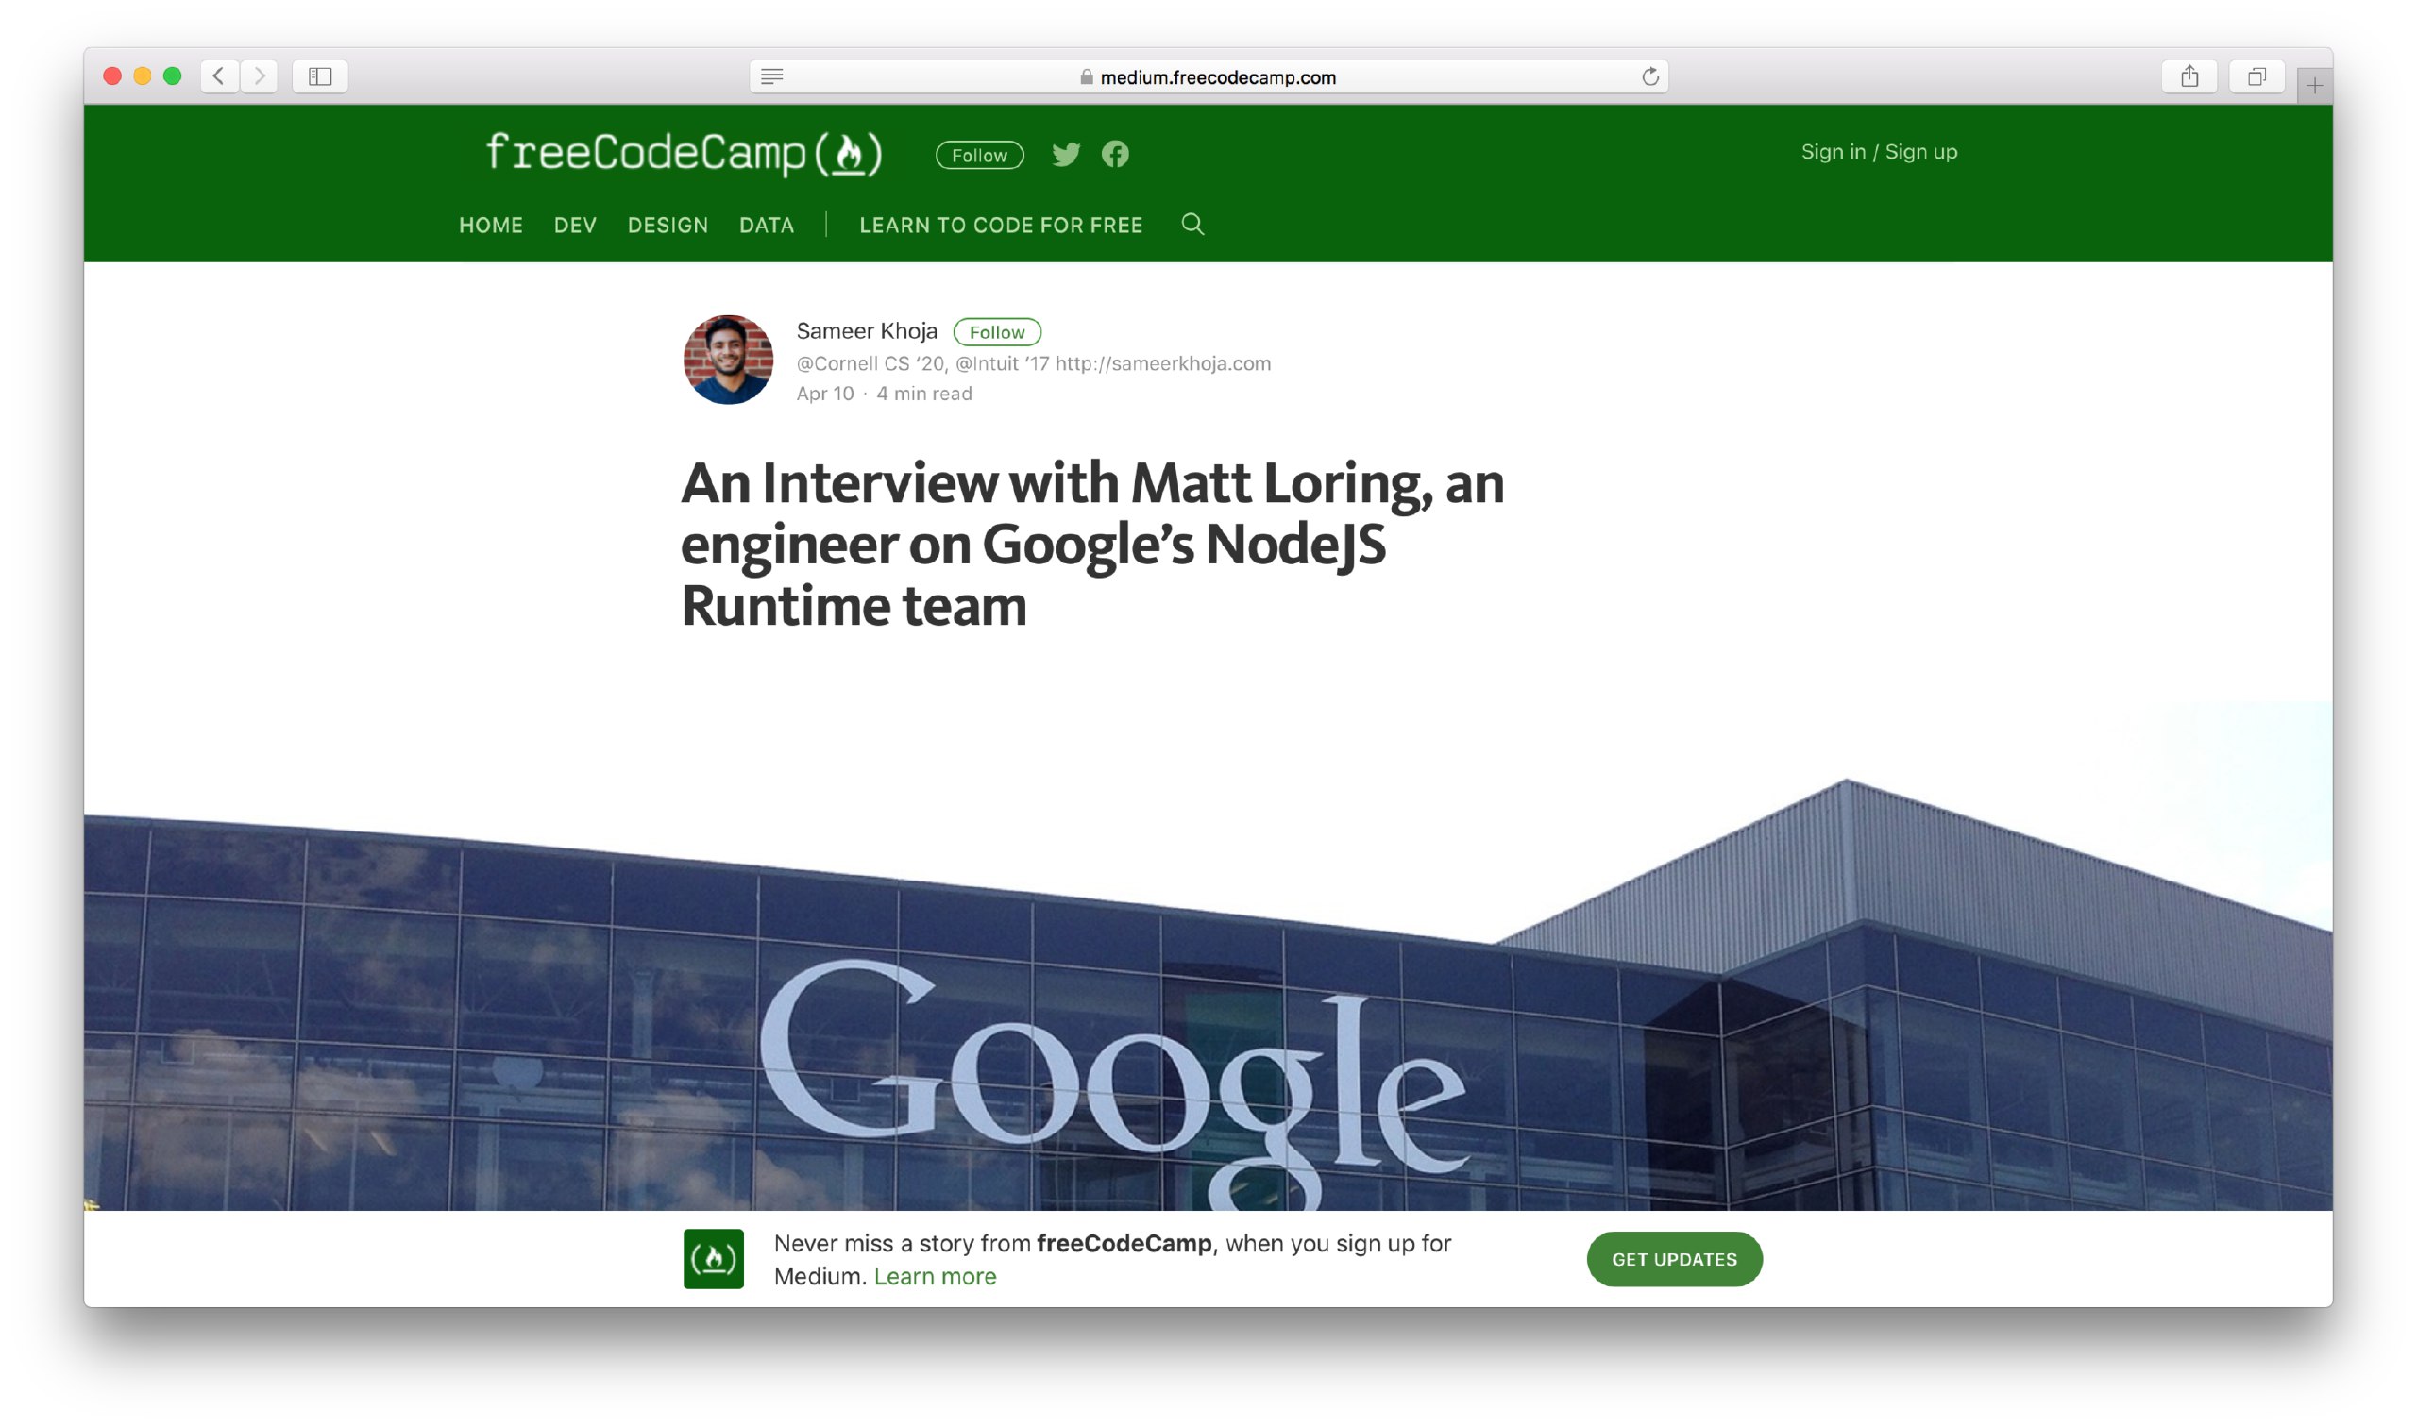Open the Learn more link

(x=935, y=1276)
